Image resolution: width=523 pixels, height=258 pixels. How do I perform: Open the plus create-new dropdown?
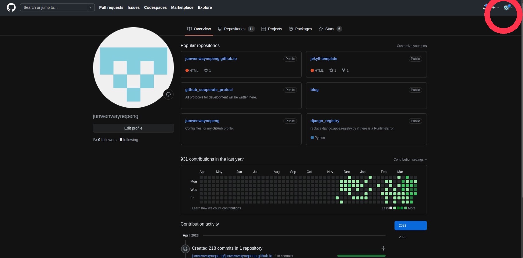point(495,7)
